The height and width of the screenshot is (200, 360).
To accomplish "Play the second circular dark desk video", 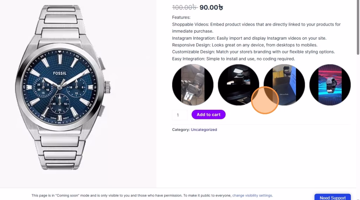I will (238, 84).
